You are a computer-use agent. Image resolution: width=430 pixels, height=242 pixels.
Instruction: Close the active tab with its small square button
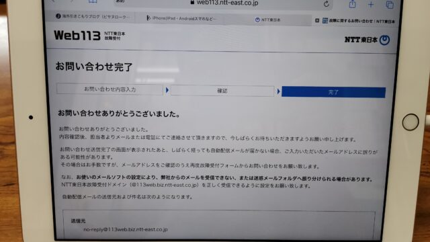[x=317, y=20]
